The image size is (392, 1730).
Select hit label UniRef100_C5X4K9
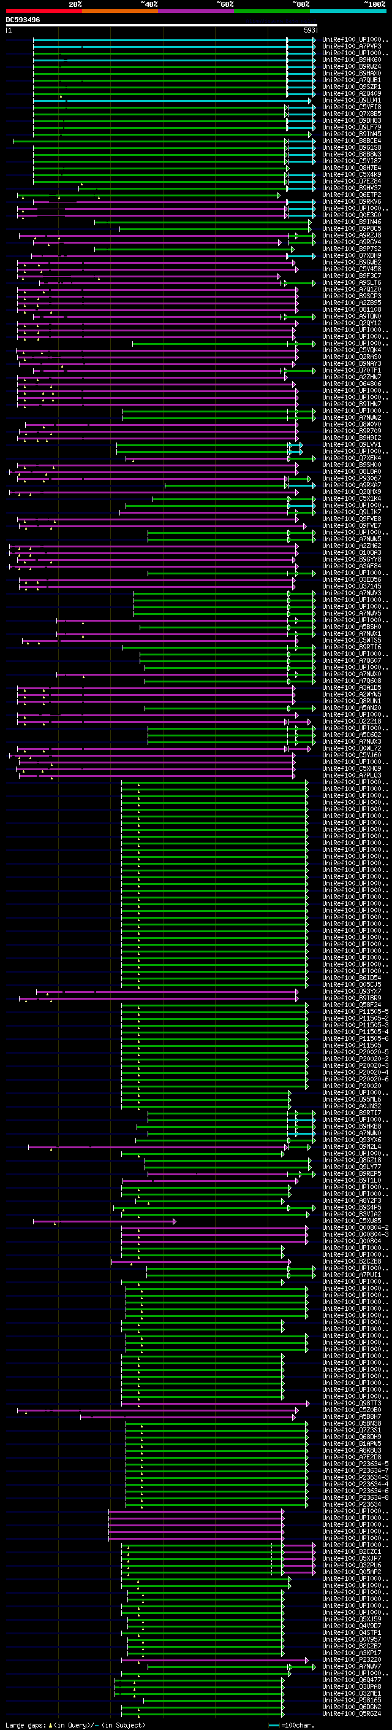pyautogui.click(x=352, y=175)
